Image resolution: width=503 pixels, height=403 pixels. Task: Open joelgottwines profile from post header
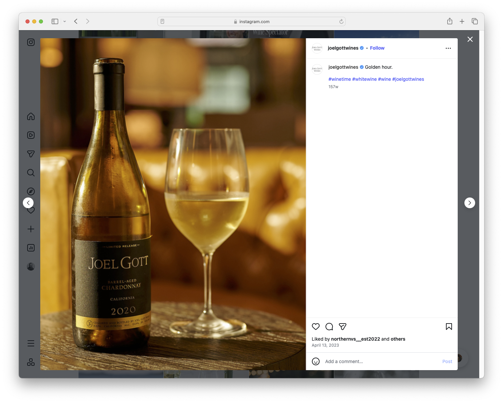tap(343, 48)
